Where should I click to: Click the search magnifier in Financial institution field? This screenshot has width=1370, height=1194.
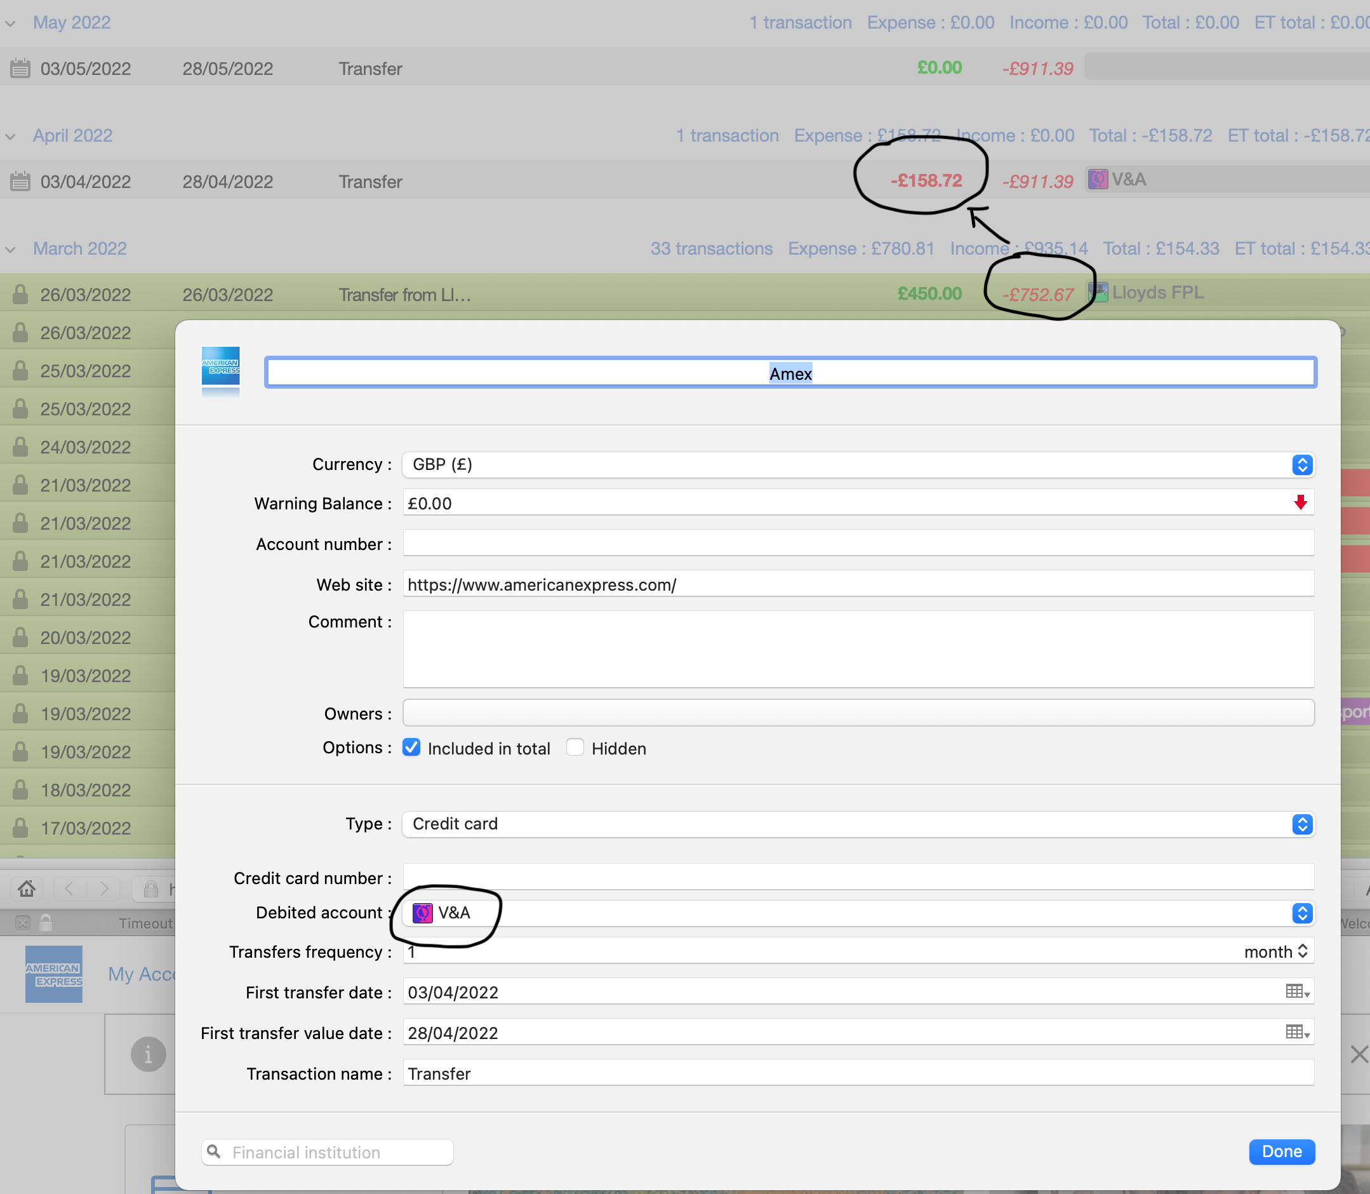[214, 1152]
